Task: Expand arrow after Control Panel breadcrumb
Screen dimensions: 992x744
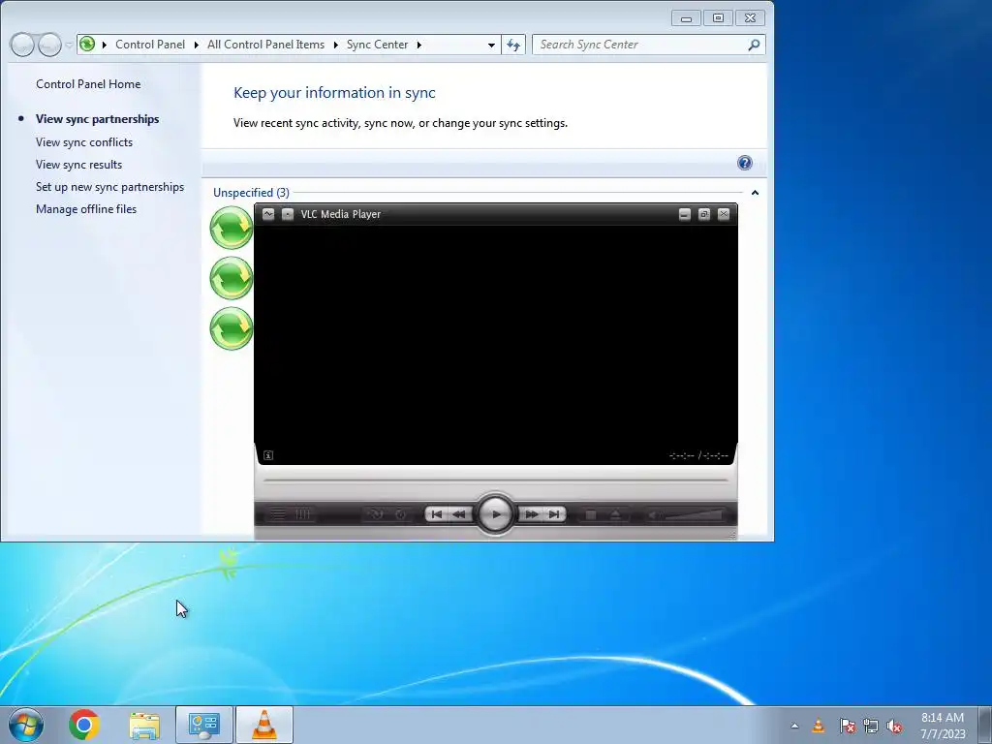Action: tap(196, 45)
